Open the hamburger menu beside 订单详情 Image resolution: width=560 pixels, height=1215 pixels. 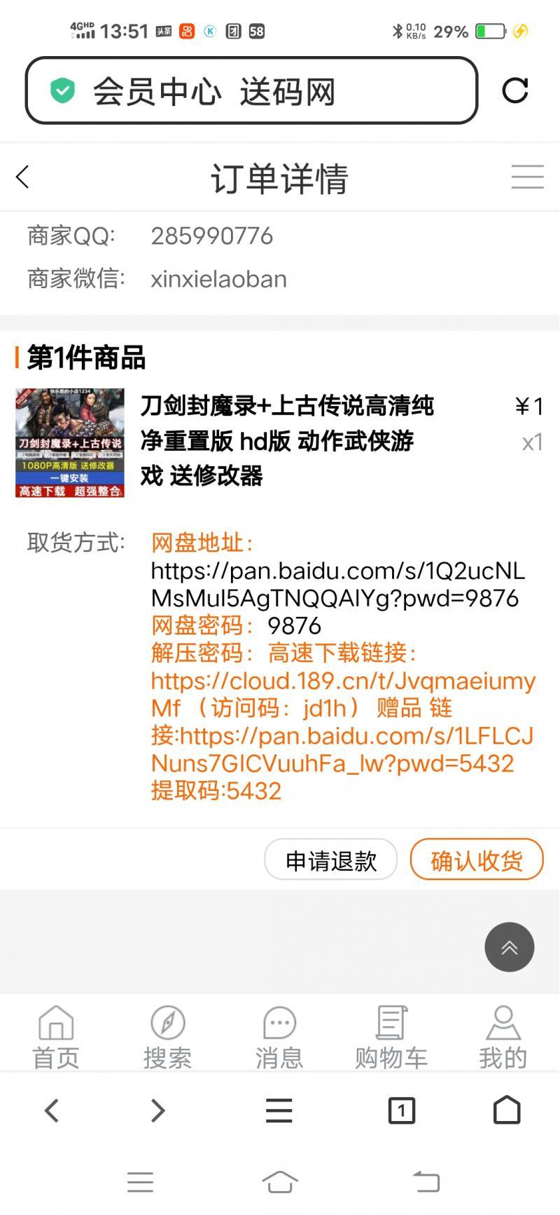527,177
